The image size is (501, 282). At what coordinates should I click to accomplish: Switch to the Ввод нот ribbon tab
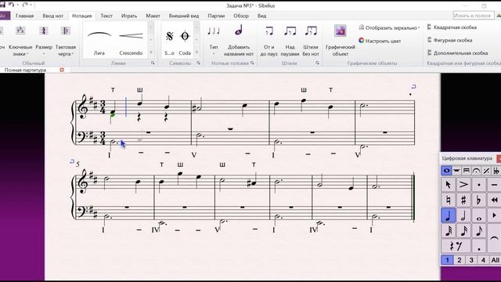tap(53, 16)
